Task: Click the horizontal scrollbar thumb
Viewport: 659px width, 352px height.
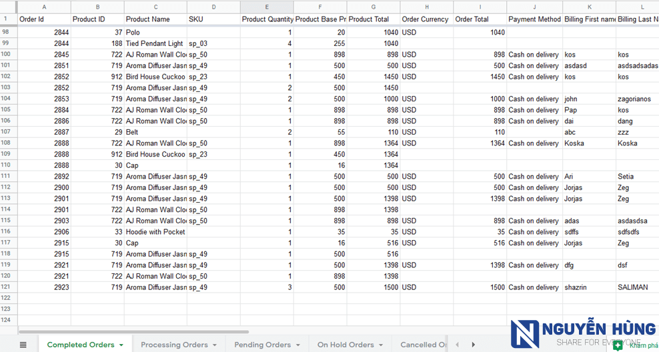Action: click(134, 331)
